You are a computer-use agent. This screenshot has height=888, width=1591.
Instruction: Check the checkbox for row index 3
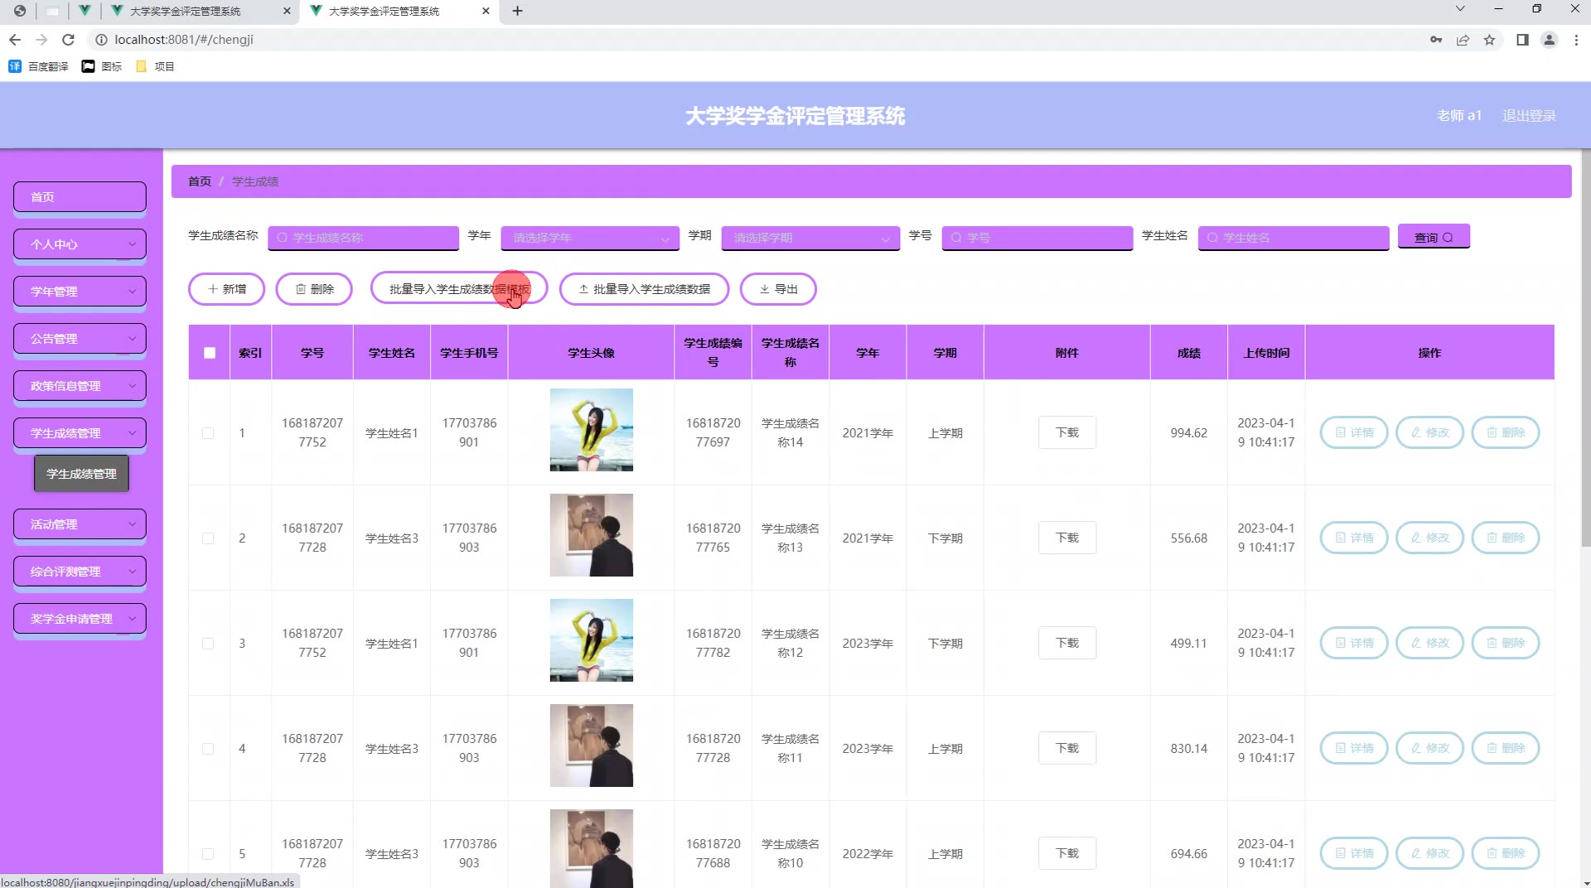click(x=208, y=644)
